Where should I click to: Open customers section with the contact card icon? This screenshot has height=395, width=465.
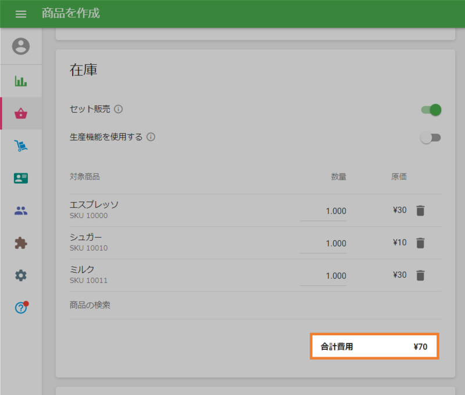tap(21, 178)
